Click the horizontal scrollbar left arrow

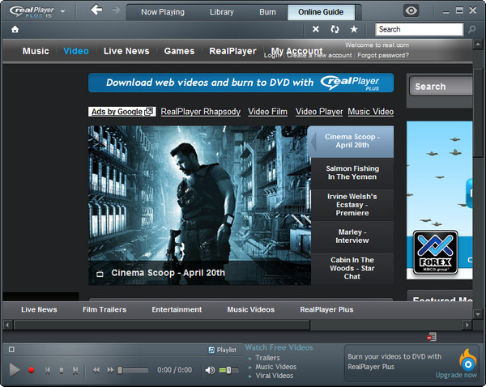point(8,325)
